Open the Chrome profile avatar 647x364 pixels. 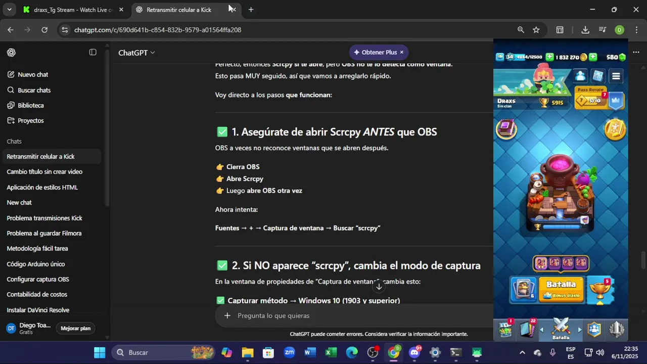[619, 30]
